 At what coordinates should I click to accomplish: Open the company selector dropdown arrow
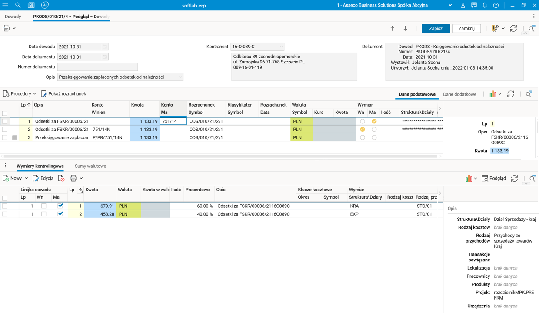click(x=450, y=5)
